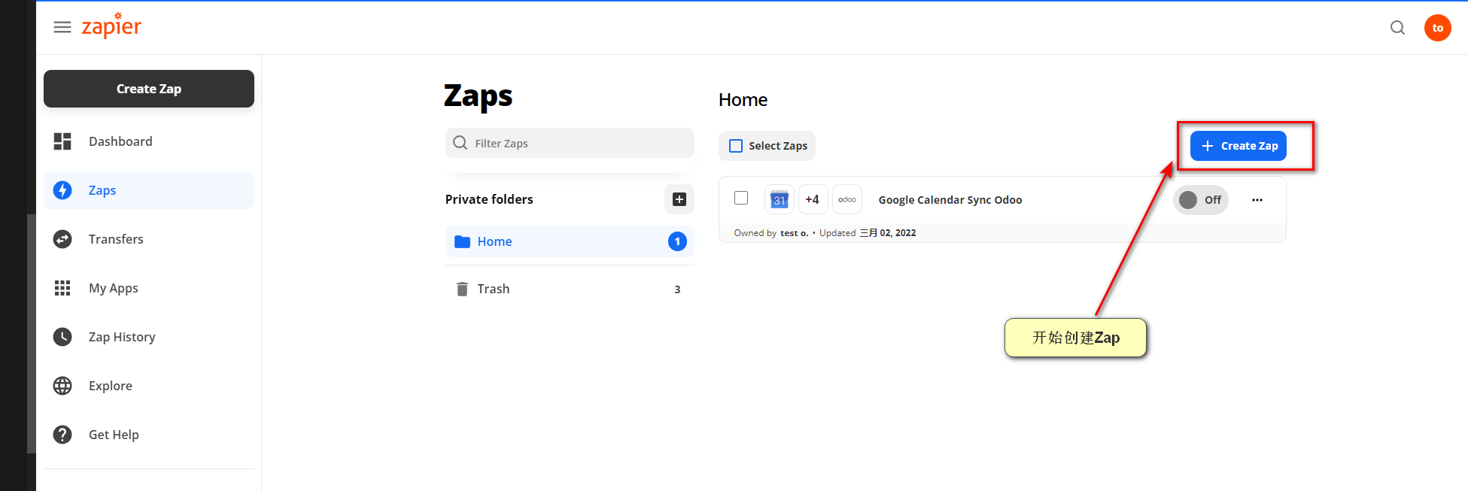
Task: Click the My Apps grid icon
Action: pos(62,288)
